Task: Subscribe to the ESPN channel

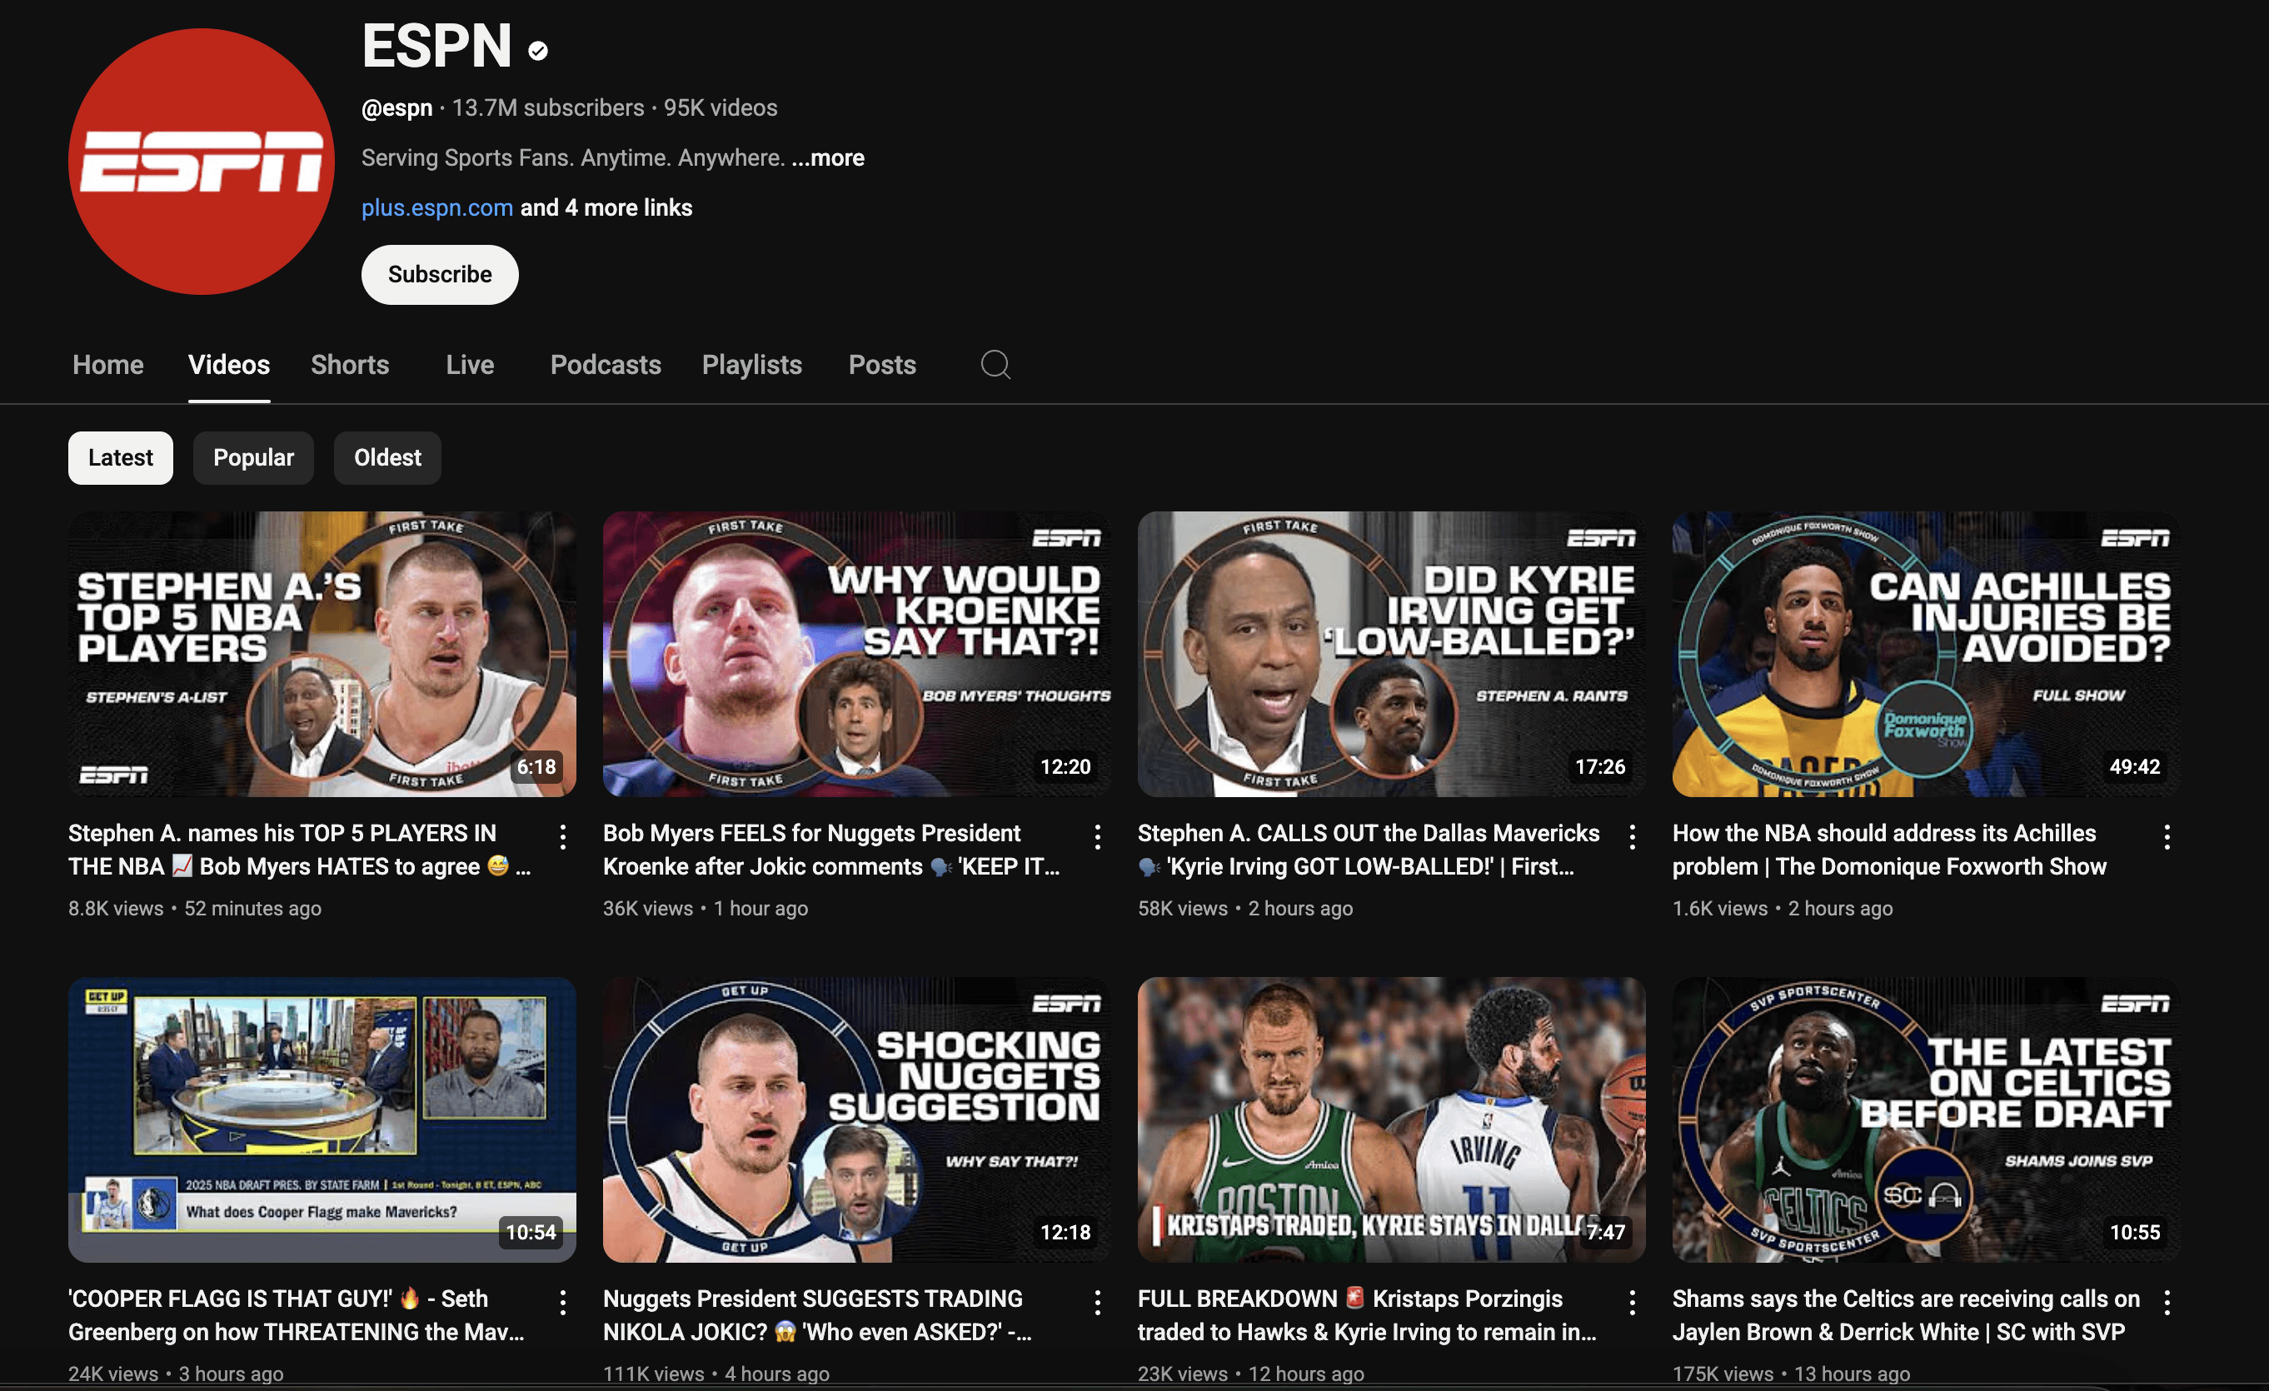Action: [x=440, y=274]
